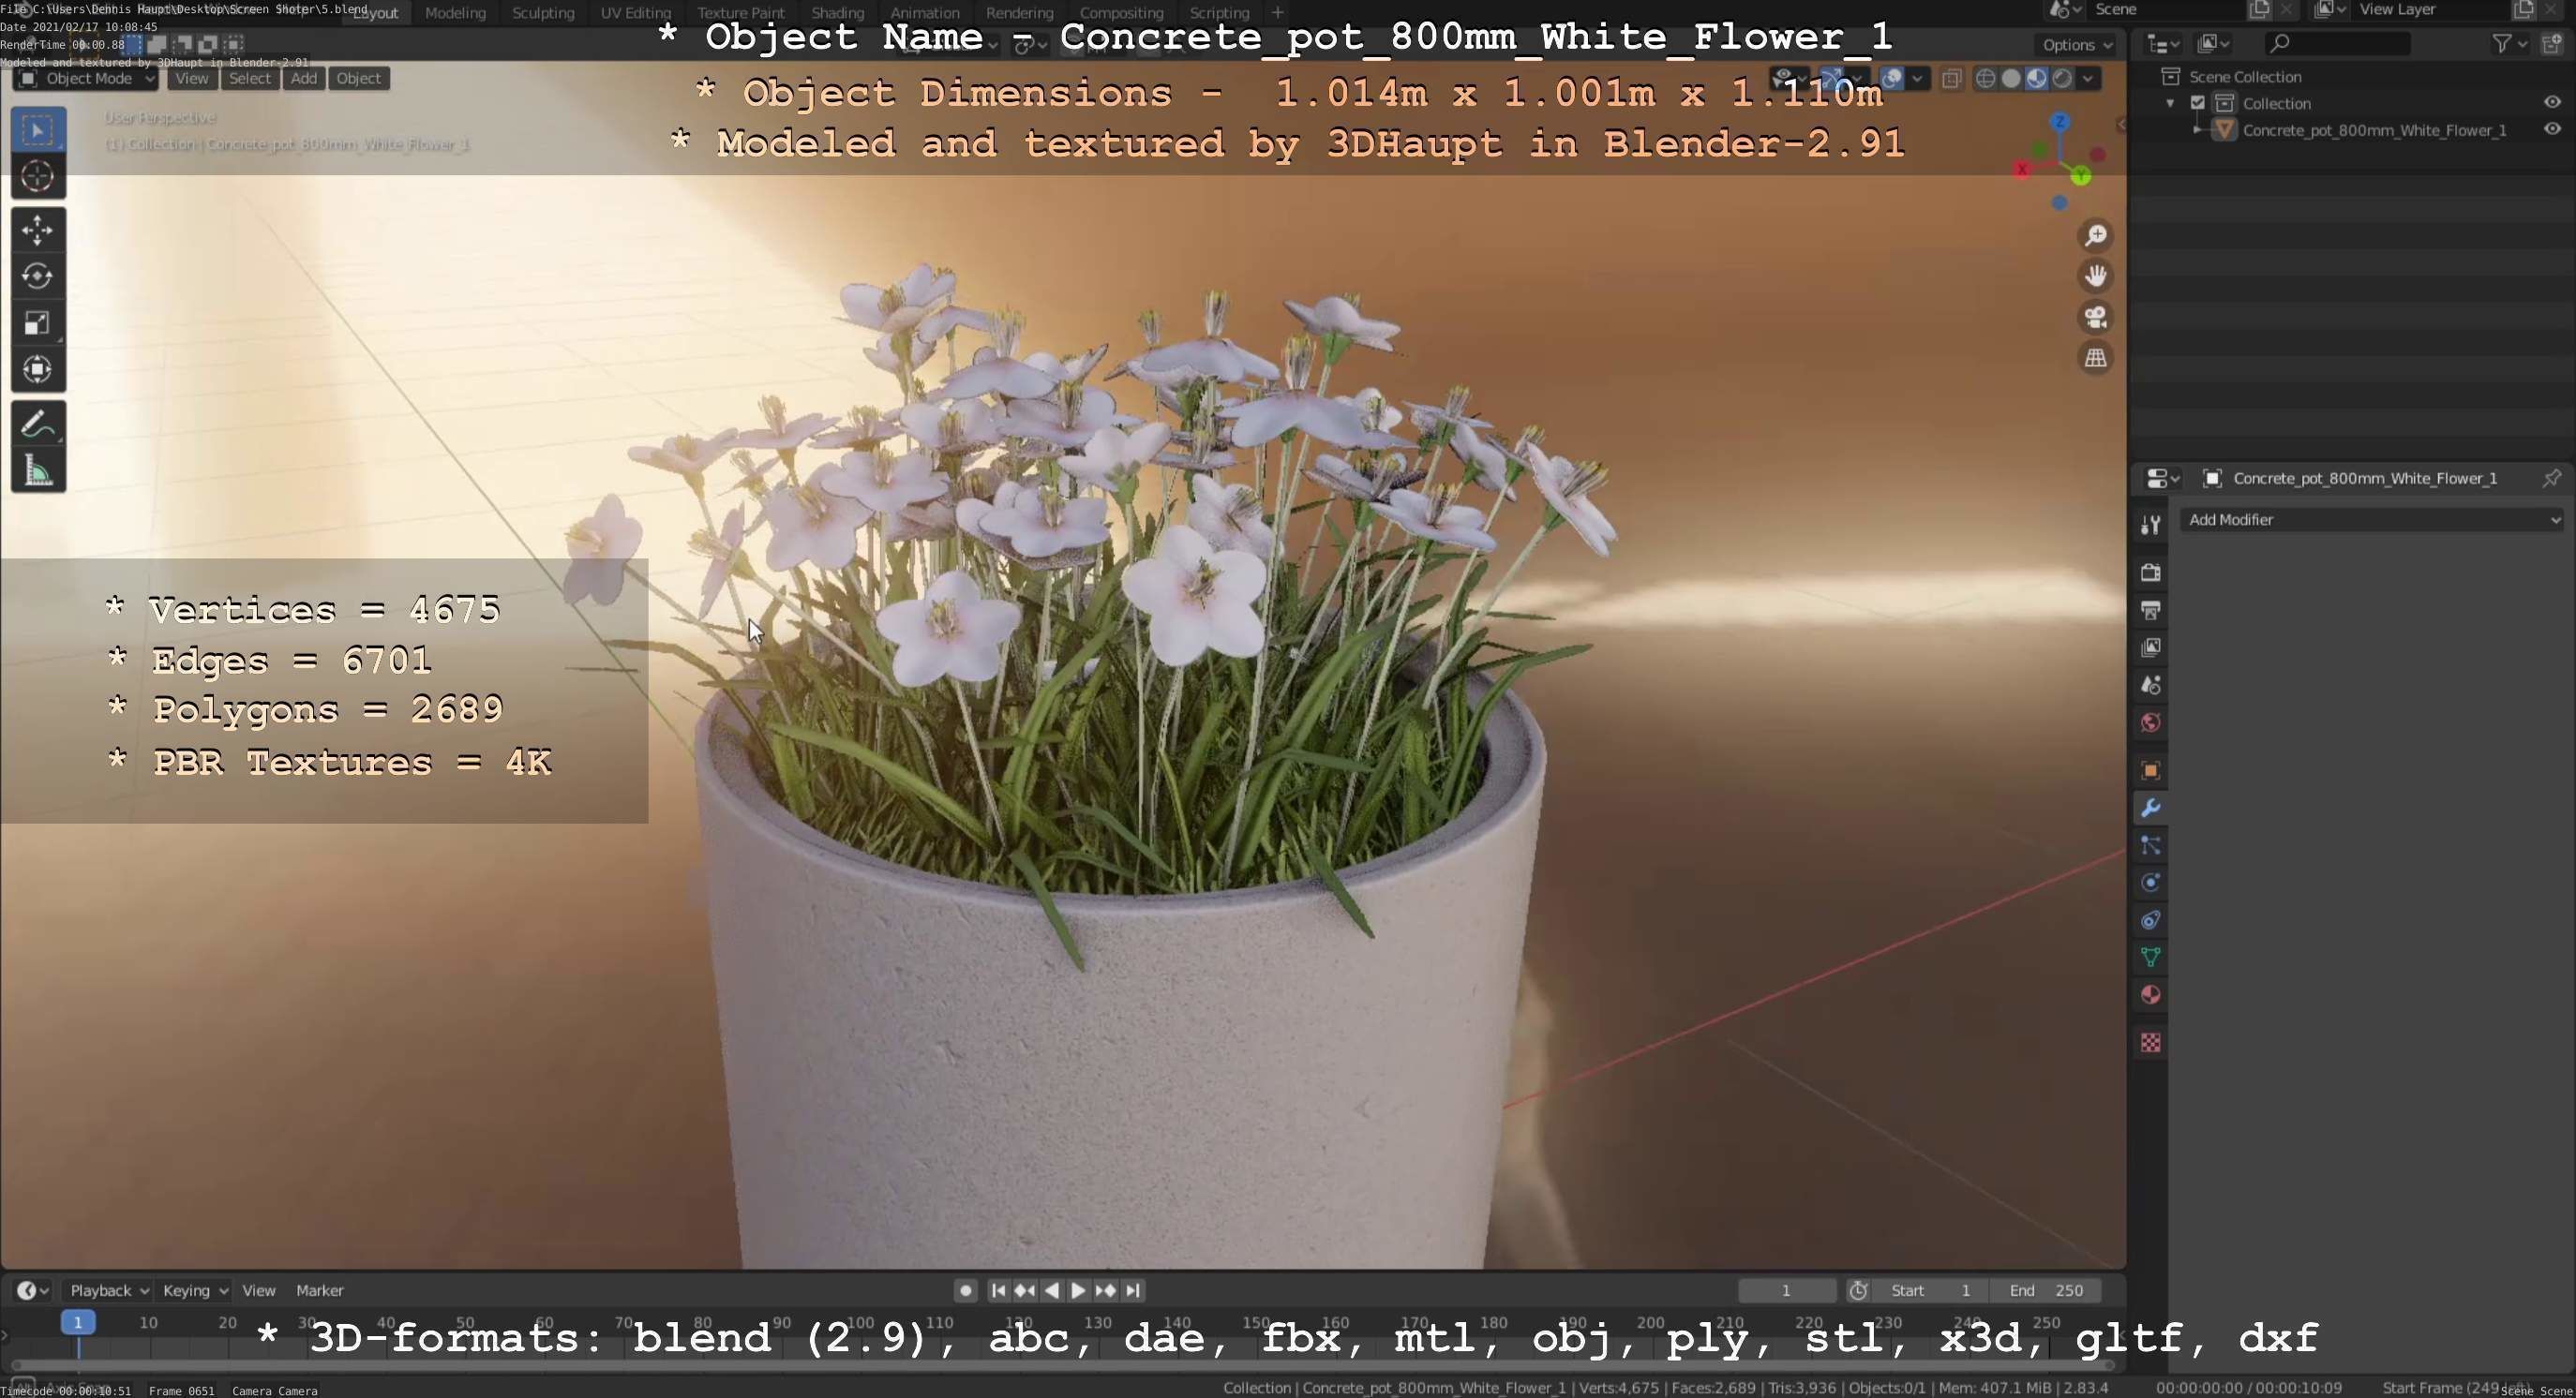Toggle auto keying record button

965,1291
